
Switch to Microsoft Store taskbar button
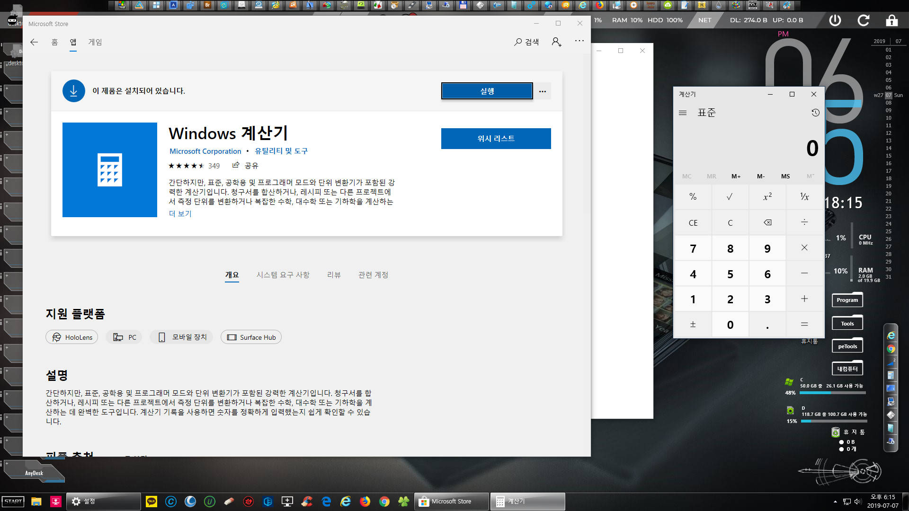pyautogui.click(x=452, y=502)
